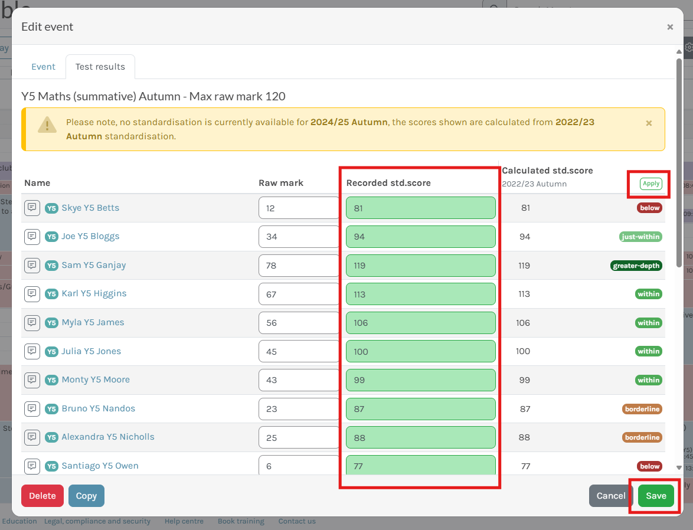Screen dimensions: 693x530
Task: Switch to the Event tab
Action: pyautogui.click(x=43, y=67)
